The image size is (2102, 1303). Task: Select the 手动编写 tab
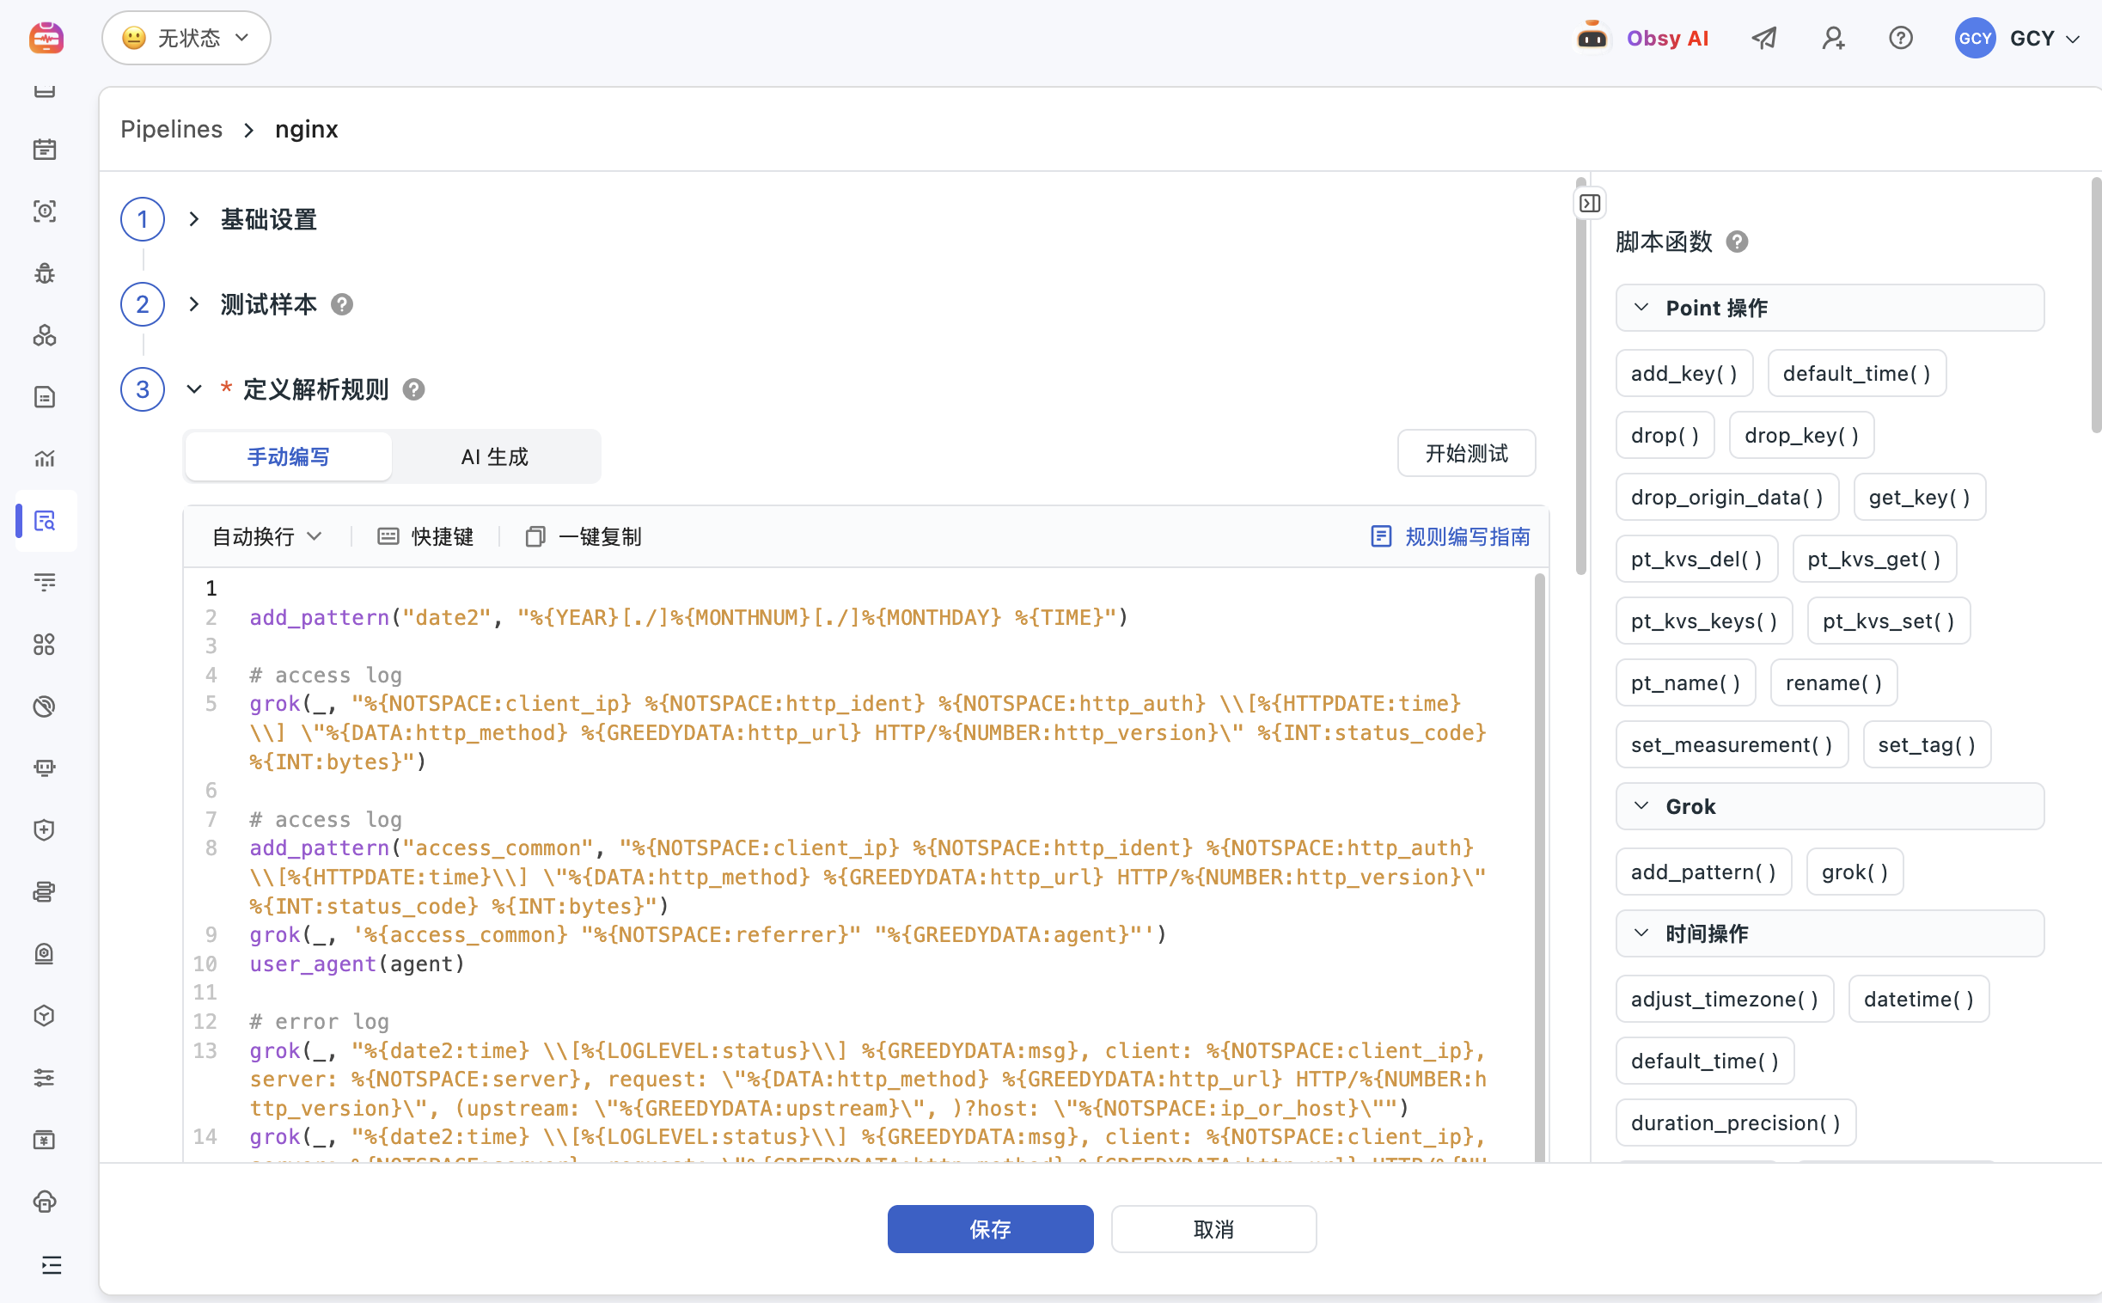tap(289, 456)
